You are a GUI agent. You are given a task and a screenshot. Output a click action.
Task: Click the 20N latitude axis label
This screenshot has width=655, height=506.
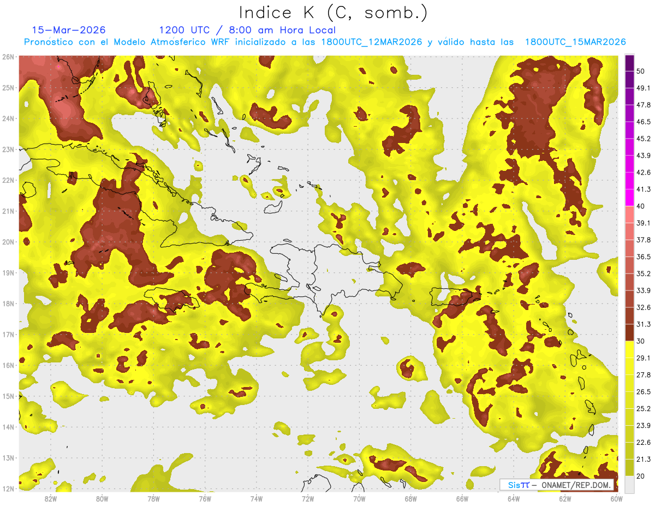[x=8, y=242]
